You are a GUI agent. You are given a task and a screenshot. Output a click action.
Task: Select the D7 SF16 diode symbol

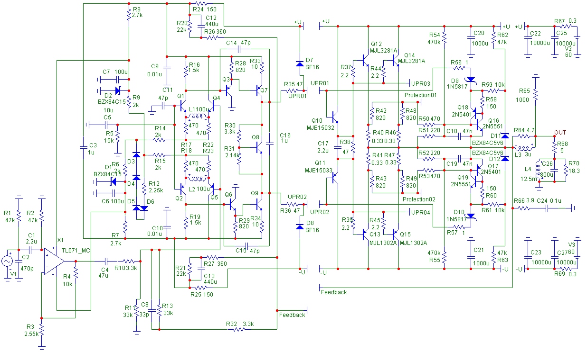pyautogui.click(x=300, y=63)
